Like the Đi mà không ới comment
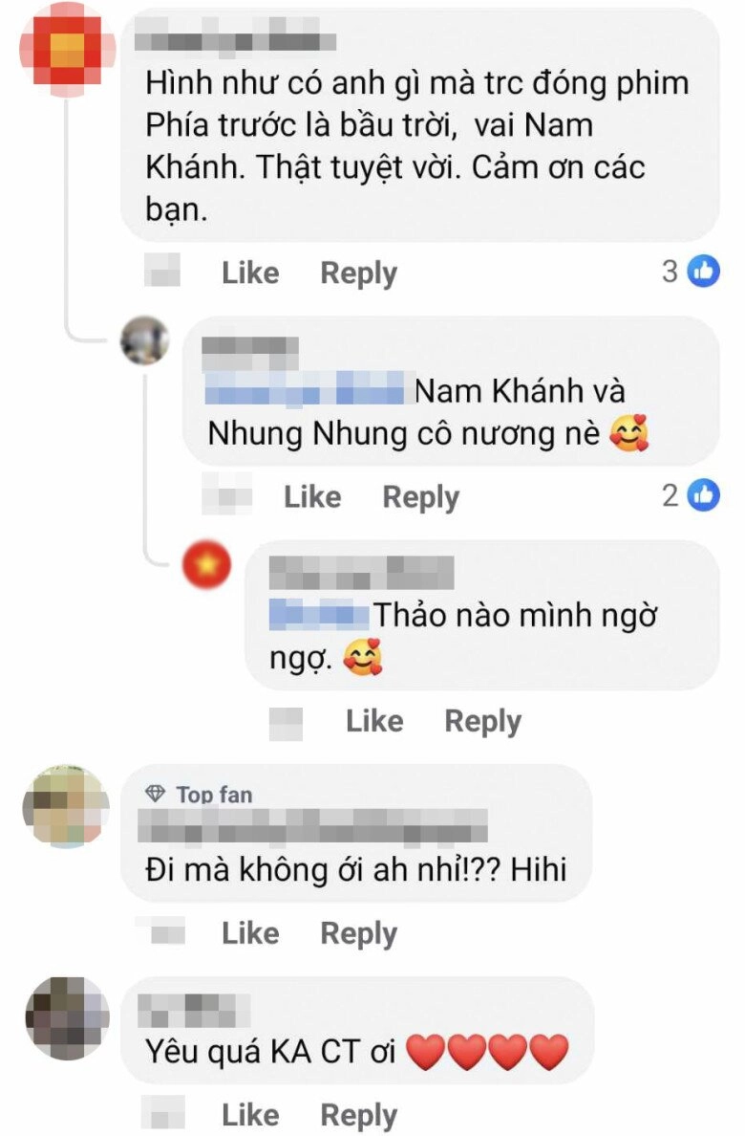The image size is (745, 1136). pyautogui.click(x=250, y=933)
